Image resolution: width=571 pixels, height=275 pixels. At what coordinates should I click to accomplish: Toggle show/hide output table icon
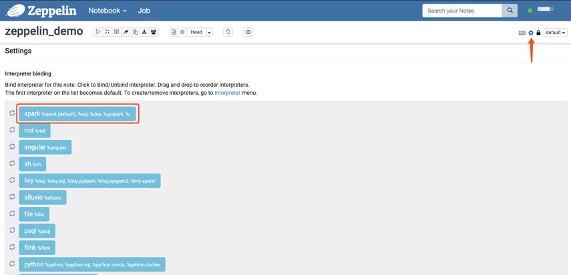click(x=116, y=32)
